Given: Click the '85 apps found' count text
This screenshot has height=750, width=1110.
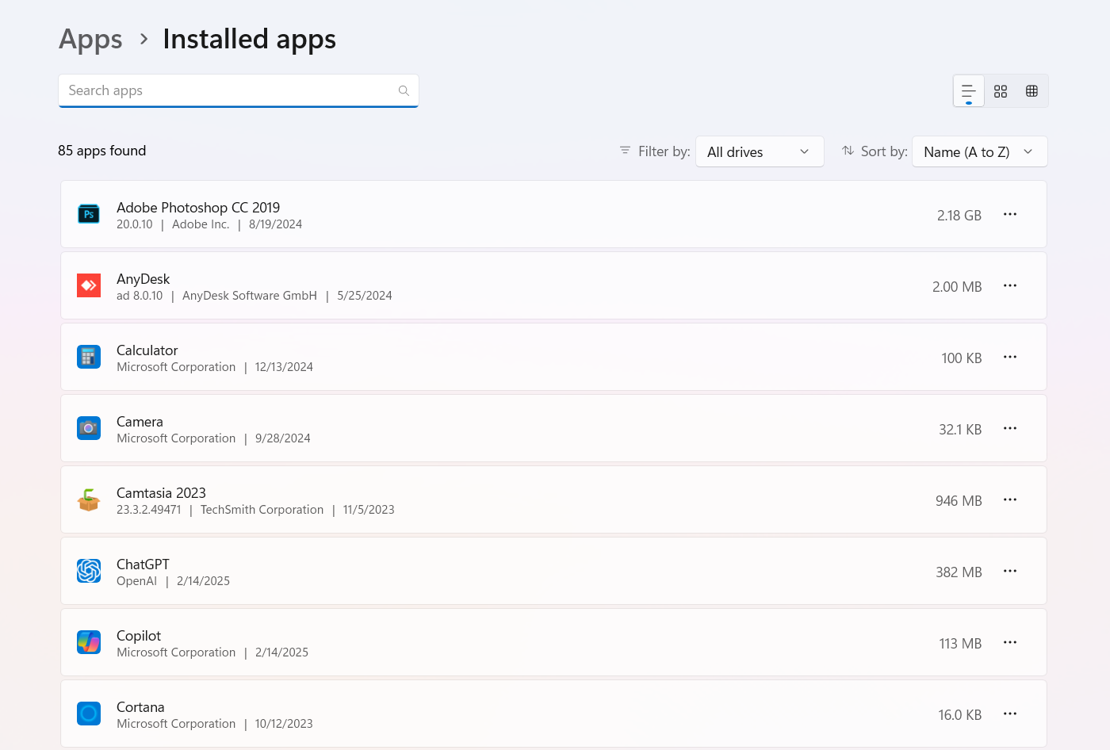Looking at the screenshot, I should click(x=102, y=151).
